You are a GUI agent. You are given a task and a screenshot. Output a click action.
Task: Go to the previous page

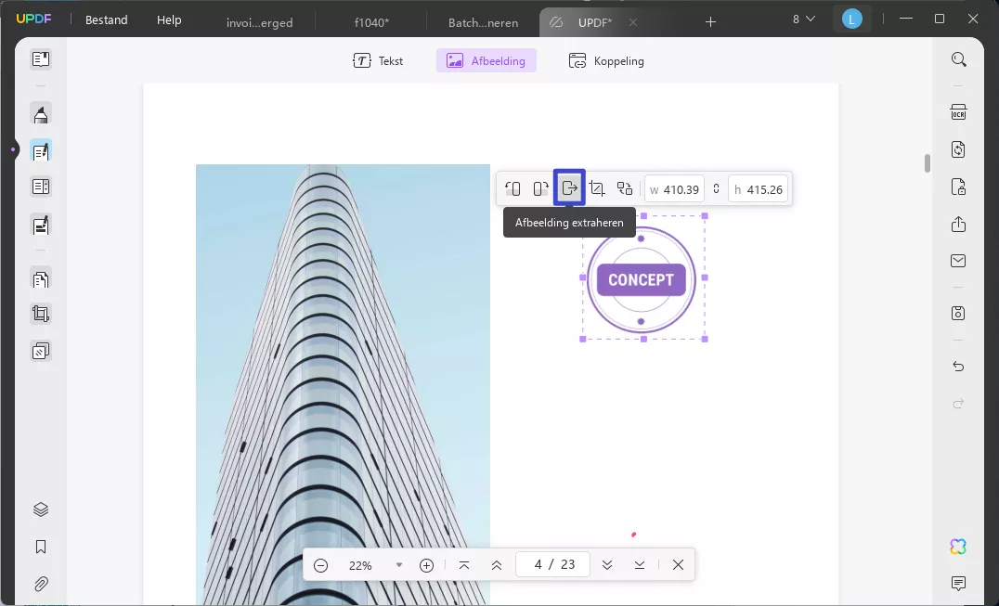tap(497, 564)
